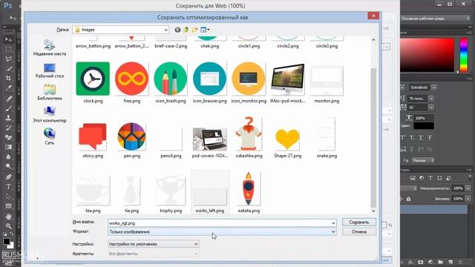Open Этот компьютер in places bar
475x267 pixels.
point(50,115)
